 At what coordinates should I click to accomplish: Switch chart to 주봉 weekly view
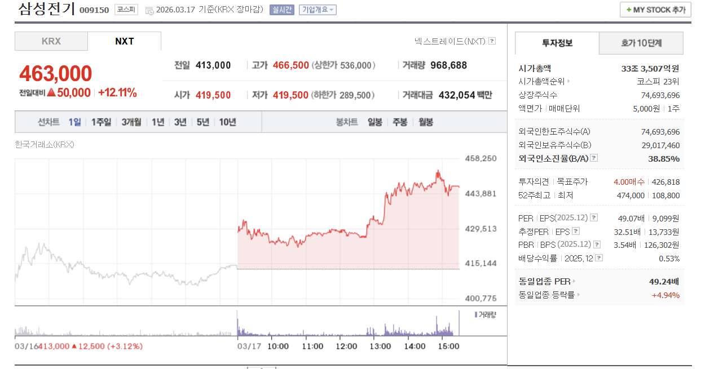(x=399, y=122)
